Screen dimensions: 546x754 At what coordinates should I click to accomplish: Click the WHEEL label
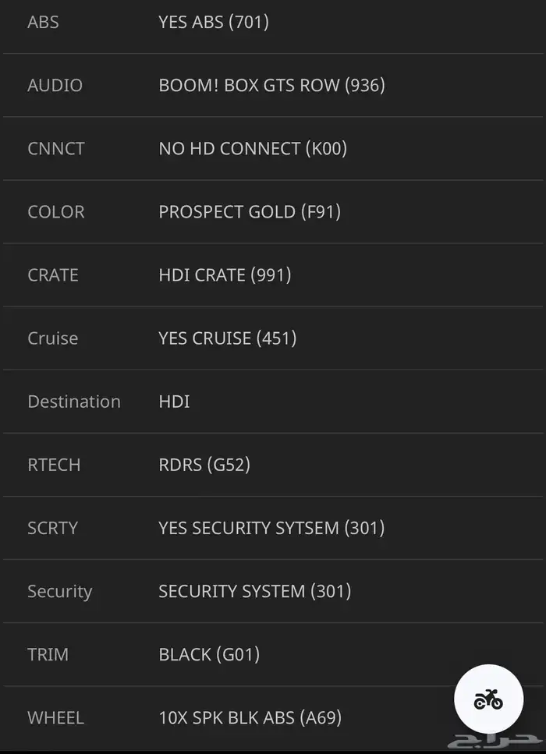(x=56, y=717)
